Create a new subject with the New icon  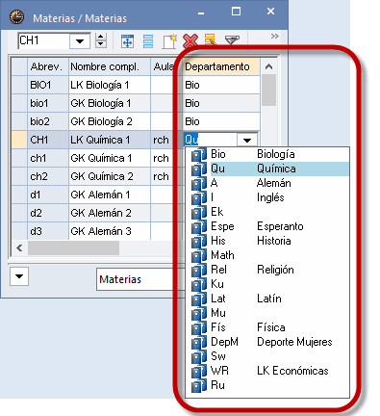[x=169, y=41]
